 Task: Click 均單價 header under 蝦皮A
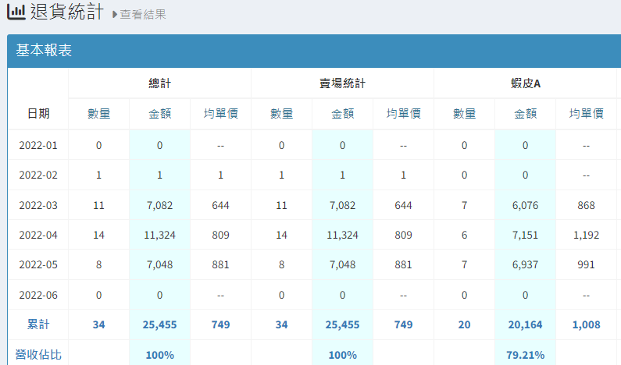click(586, 114)
